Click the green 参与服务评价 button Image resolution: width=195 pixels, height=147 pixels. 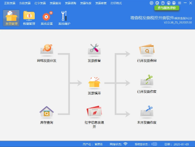tap(167, 8)
